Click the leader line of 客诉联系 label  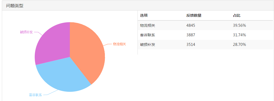click(x=51, y=93)
